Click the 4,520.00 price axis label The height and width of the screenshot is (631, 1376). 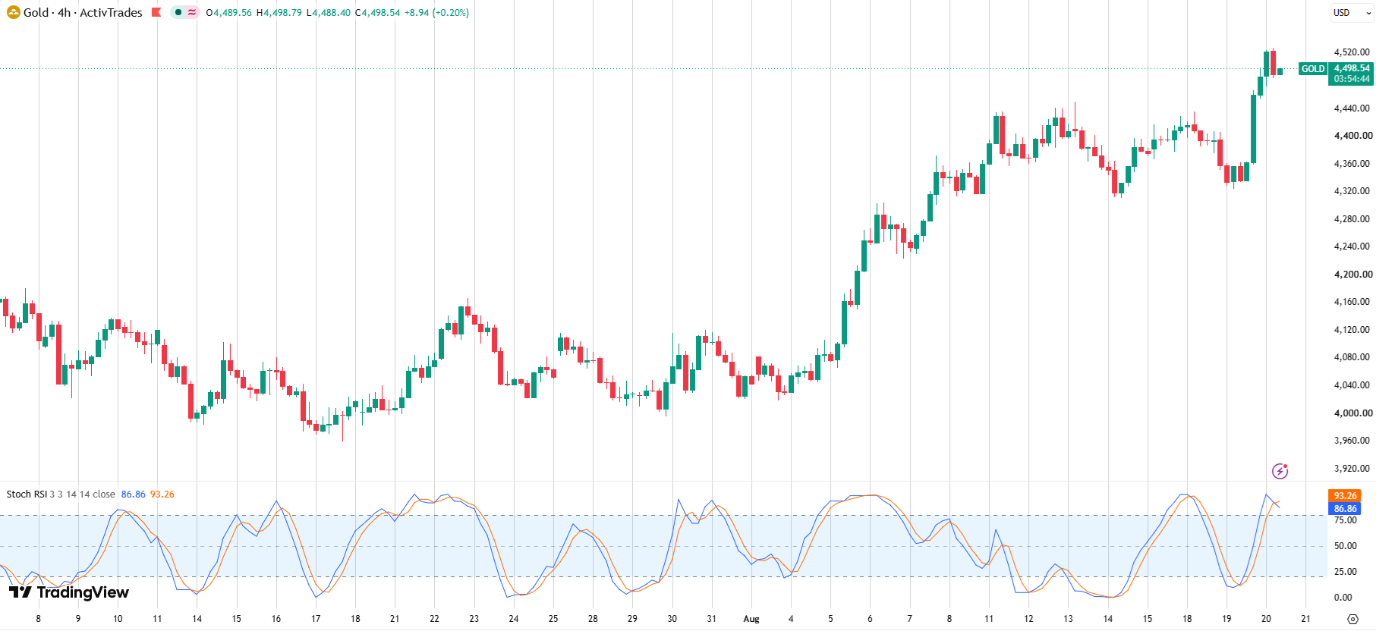click(x=1352, y=52)
